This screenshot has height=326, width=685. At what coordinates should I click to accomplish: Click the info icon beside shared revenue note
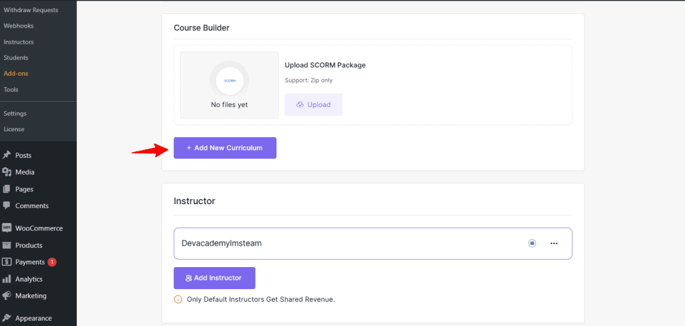pos(178,299)
